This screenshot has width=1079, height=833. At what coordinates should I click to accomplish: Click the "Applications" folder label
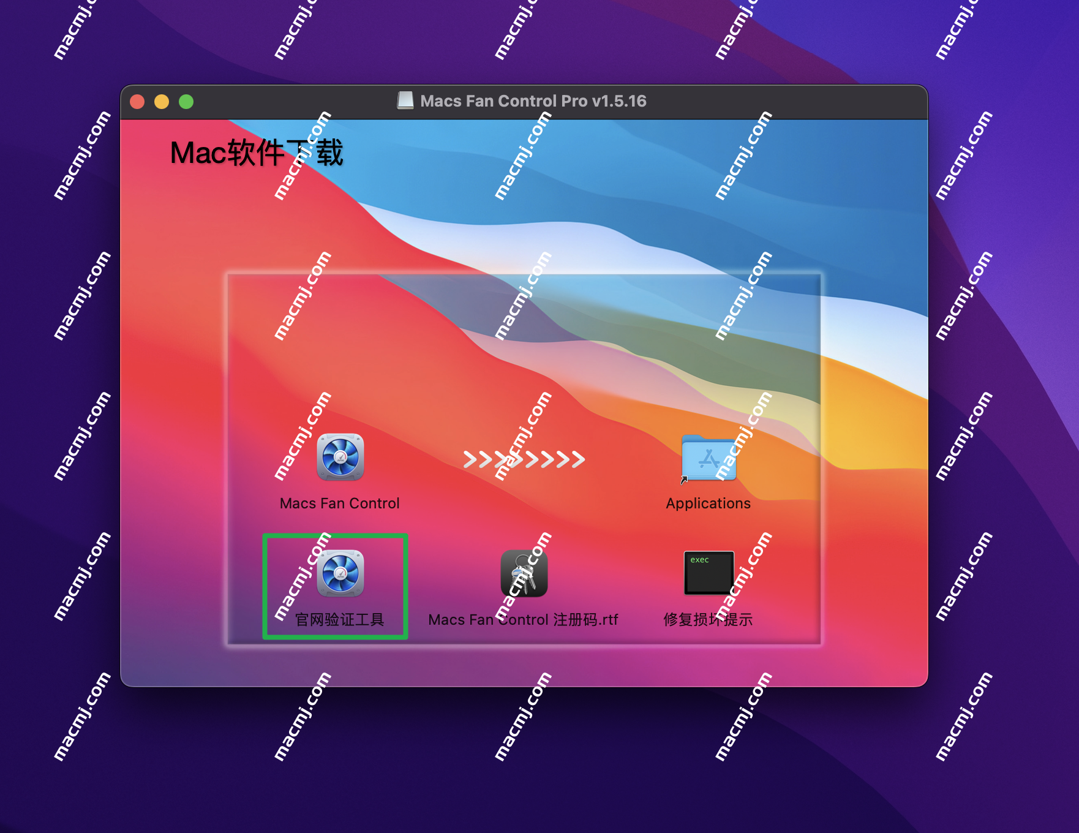click(709, 503)
